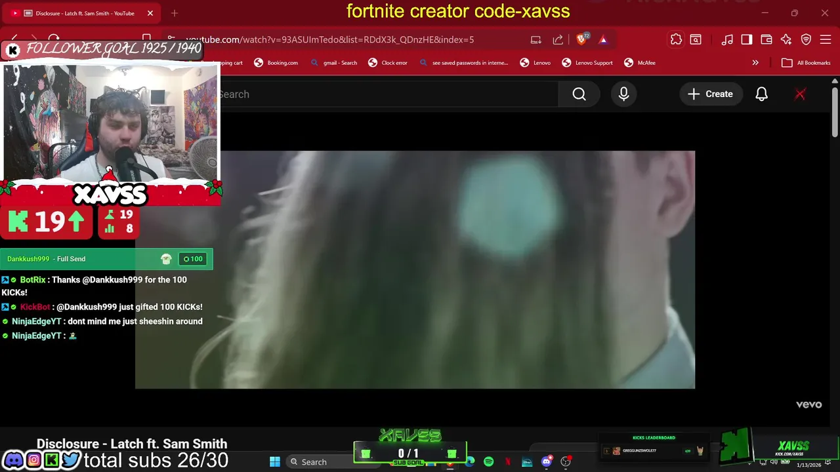Select the Disclosure - Latch YouTube tab

click(80, 13)
